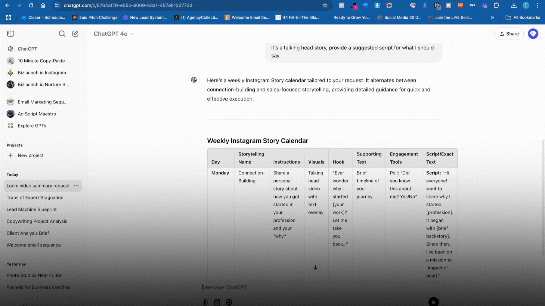The height and width of the screenshot is (306, 545).
Task: Create a New project in sidebar
Action: click(30, 155)
